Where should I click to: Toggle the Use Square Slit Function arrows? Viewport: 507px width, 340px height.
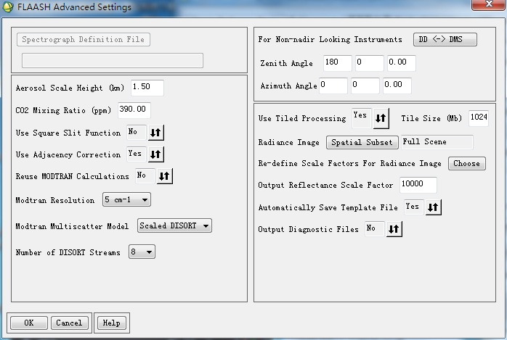(x=156, y=133)
